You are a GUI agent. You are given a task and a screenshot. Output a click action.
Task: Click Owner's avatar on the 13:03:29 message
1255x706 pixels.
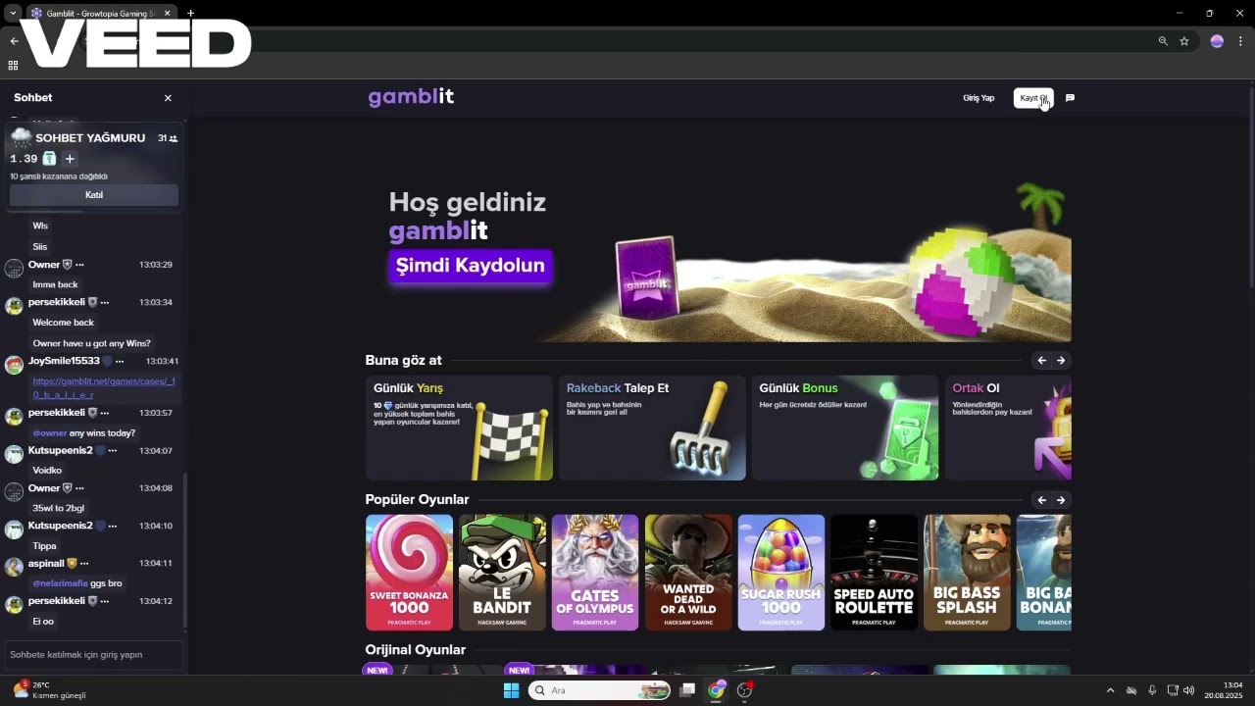coord(14,268)
